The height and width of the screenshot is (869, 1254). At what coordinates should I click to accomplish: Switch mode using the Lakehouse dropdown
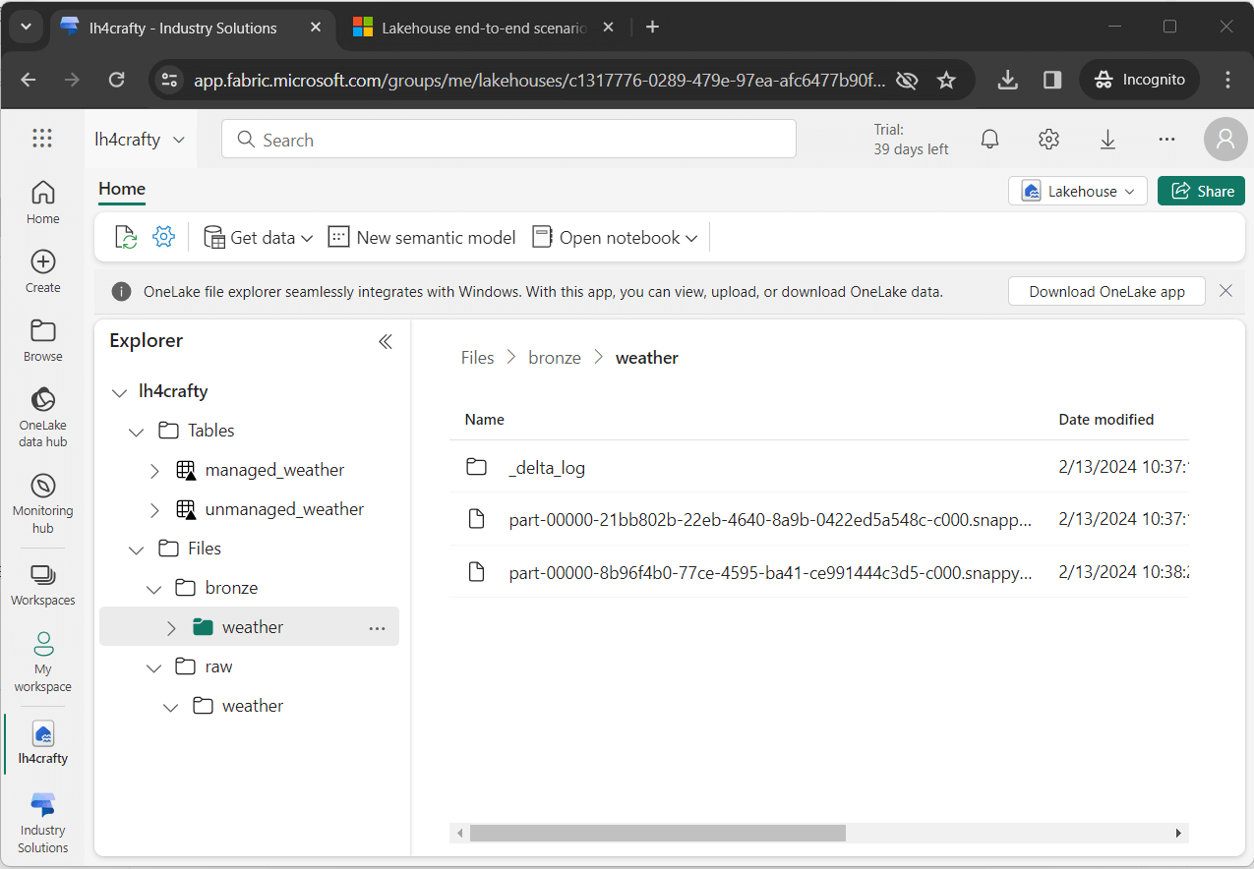click(1078, 192)
